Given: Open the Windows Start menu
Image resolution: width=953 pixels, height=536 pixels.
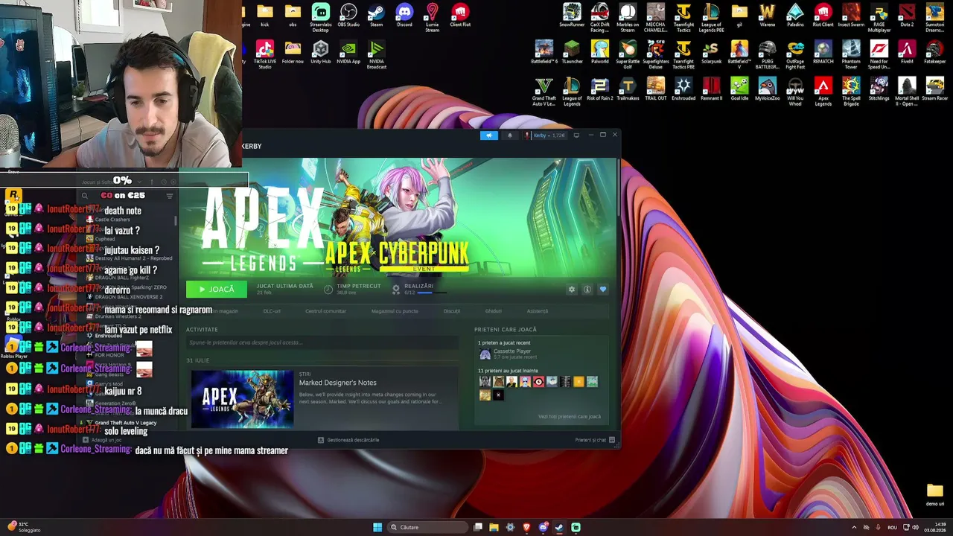Looking at the screenshot, I should pyautogui.click(x=377, y=527).
